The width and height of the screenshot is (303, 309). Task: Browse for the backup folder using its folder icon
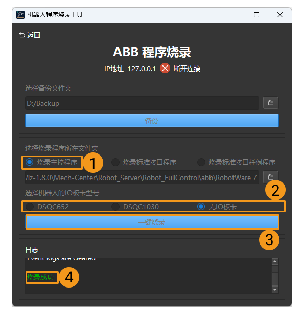click(271, 103)
